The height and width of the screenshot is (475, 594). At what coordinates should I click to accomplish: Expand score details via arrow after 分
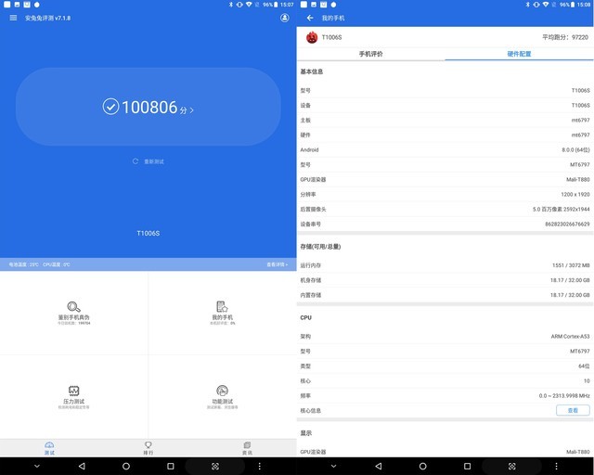point(192,110)
